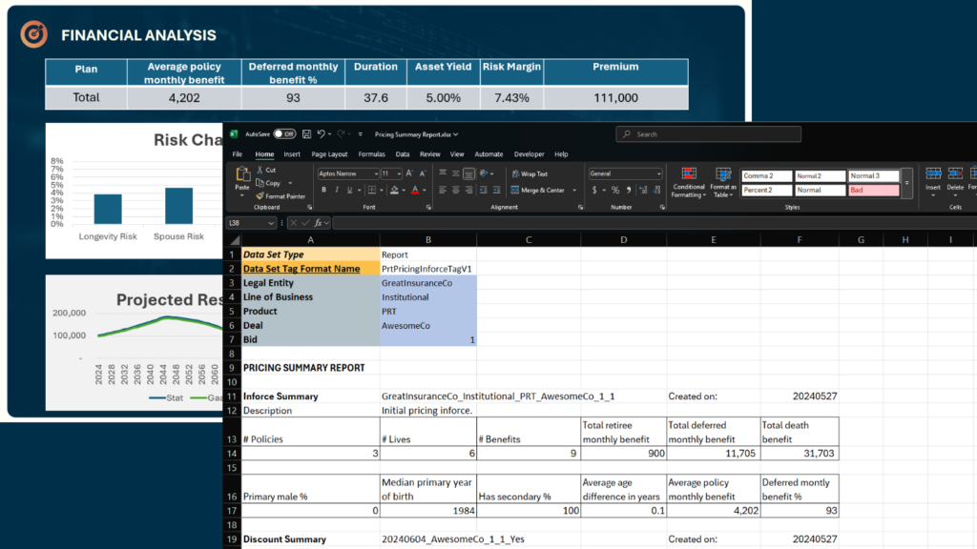Open the Data ribbon tab
977x549 pixels.
pos(403,153)
